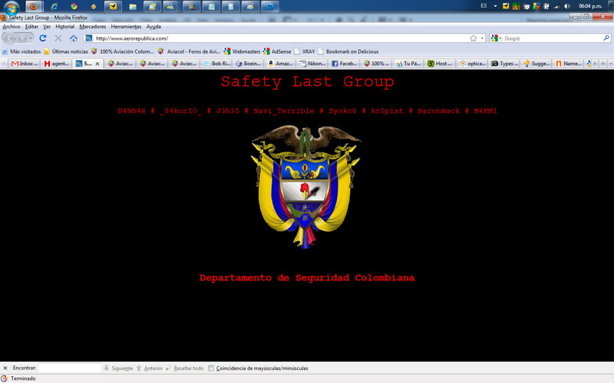Switch to the Tu Pá... tab
The image size is (614, 383).
point(408,64)
